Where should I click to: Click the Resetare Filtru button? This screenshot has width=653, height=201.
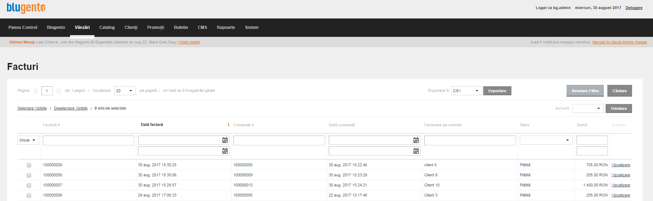pyautogui.click(x=585, y=91)
